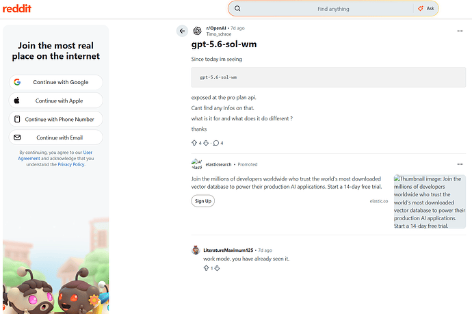Open the elasticsearch promoted profile name
Viewport: 472px width, 314px height.
(218, 164)
